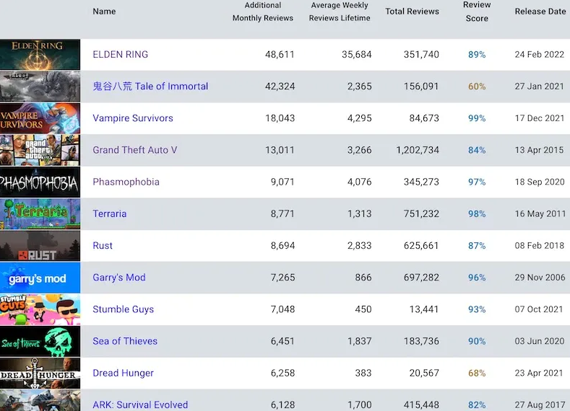This screenshot has width=570, height=411.
Task: Sort by Release Date column header
Action: [x=540, y=12]
